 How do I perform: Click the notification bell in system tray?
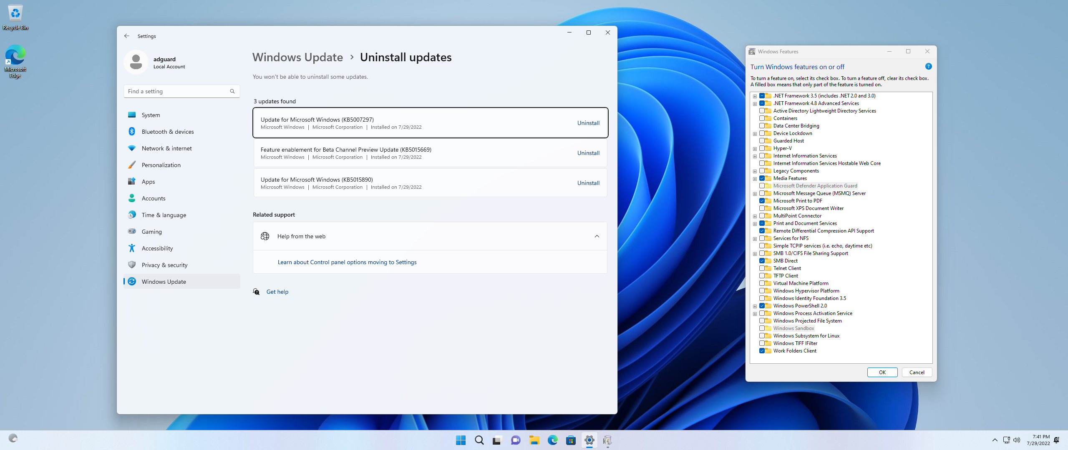tap(1056, 440)
